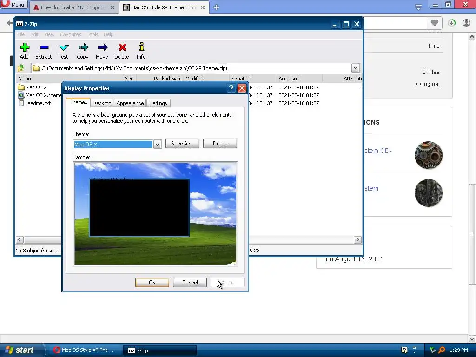
Task: Click the OK button
Action: 152,282
